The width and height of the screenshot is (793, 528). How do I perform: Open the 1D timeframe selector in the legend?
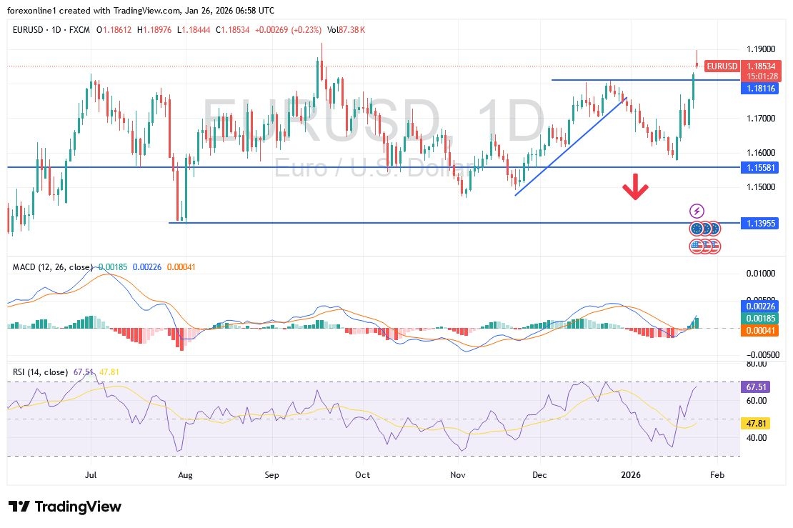pos(56,31)
